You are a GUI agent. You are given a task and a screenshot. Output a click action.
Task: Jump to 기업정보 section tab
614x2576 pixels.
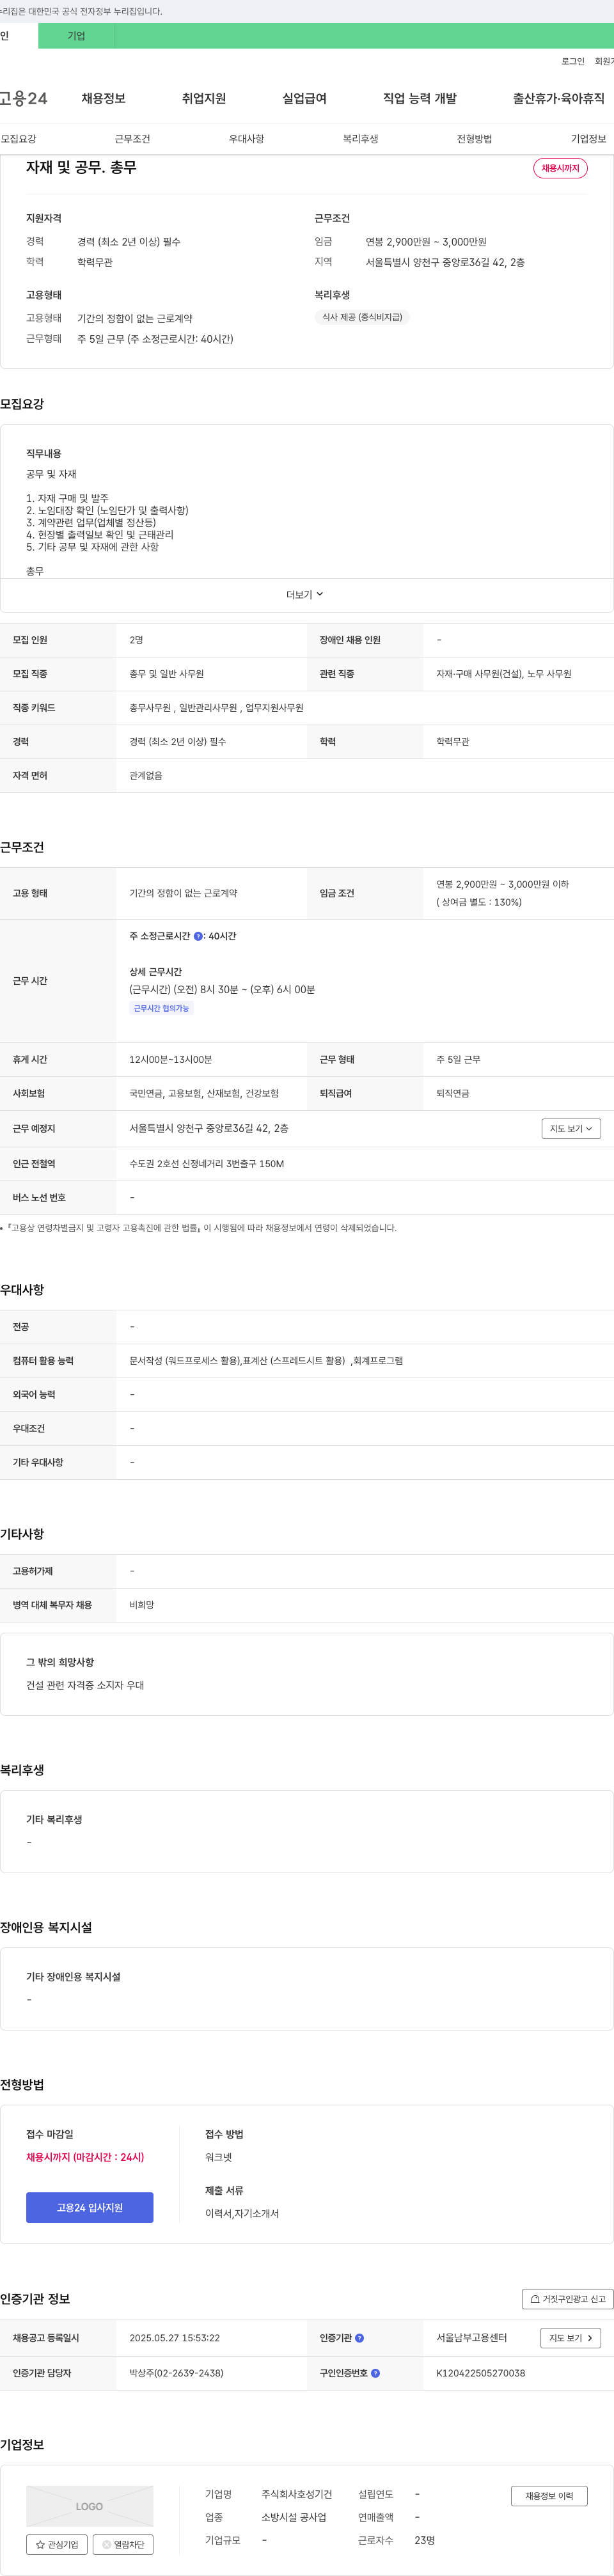pos(588,139)
